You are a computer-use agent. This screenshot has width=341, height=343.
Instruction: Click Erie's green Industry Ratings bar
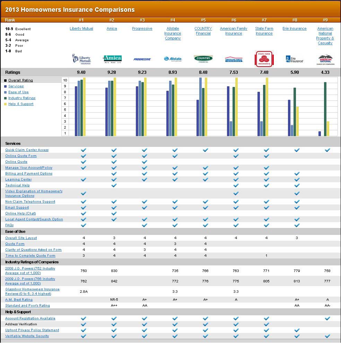pyautogui.click(x=295, y=112)
